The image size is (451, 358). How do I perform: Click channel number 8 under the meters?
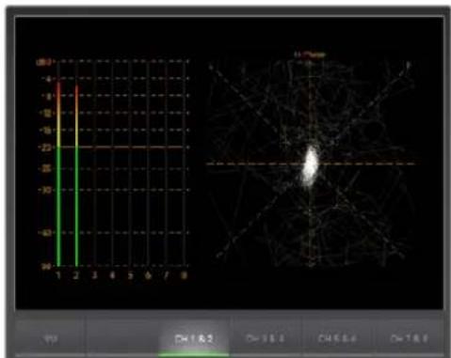pyautogui.click(x=185, y=275)
